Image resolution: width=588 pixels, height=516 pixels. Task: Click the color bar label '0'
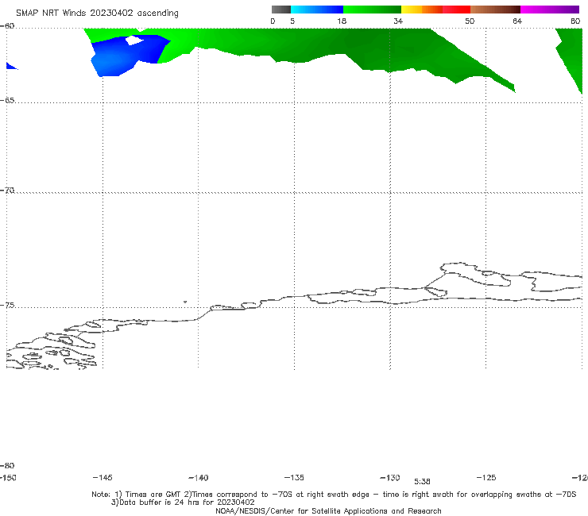273,21
